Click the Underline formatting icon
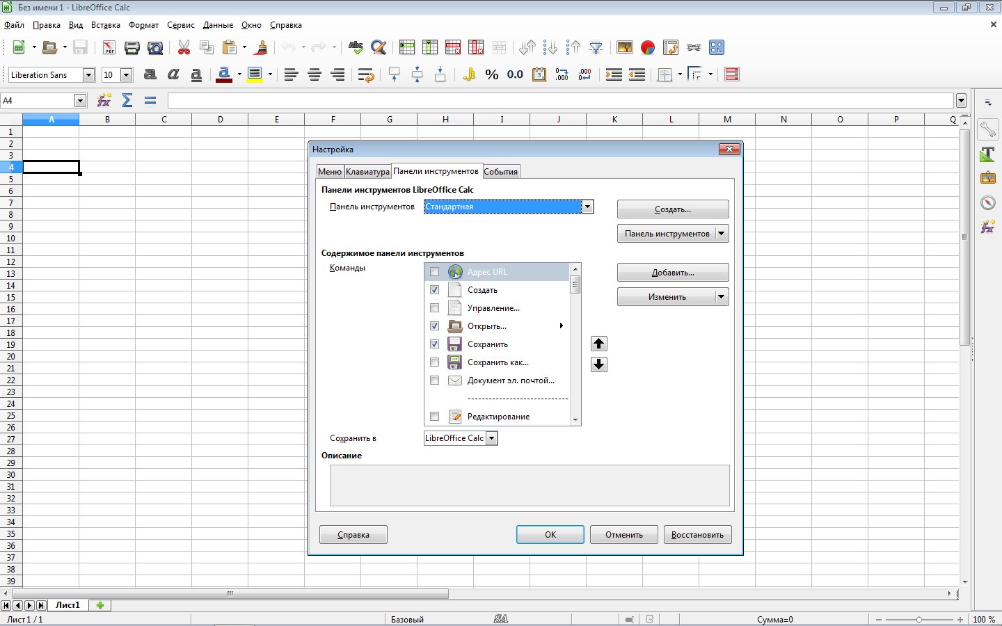The height and width of the screenshot is (626, 1002). (196, 74)
